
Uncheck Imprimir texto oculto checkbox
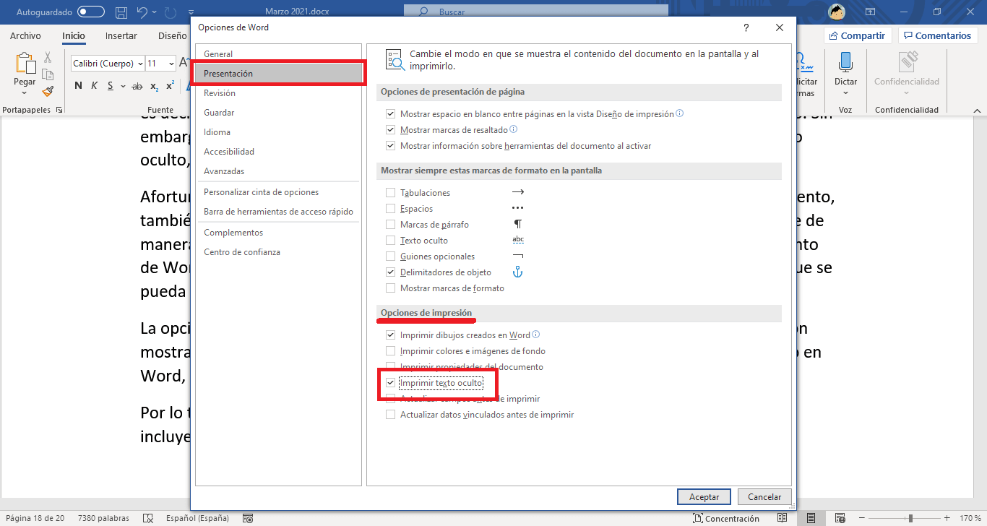click(391, 383)
